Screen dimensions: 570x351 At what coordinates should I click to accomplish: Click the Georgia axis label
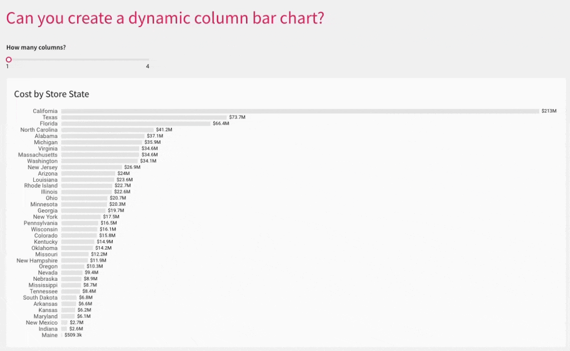point(47,211)
